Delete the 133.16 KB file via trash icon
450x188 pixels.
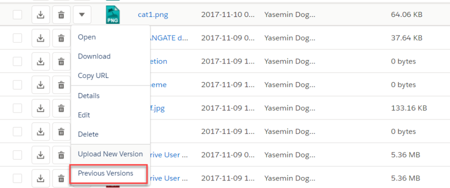pyautogui.click(x=61, y=108)
